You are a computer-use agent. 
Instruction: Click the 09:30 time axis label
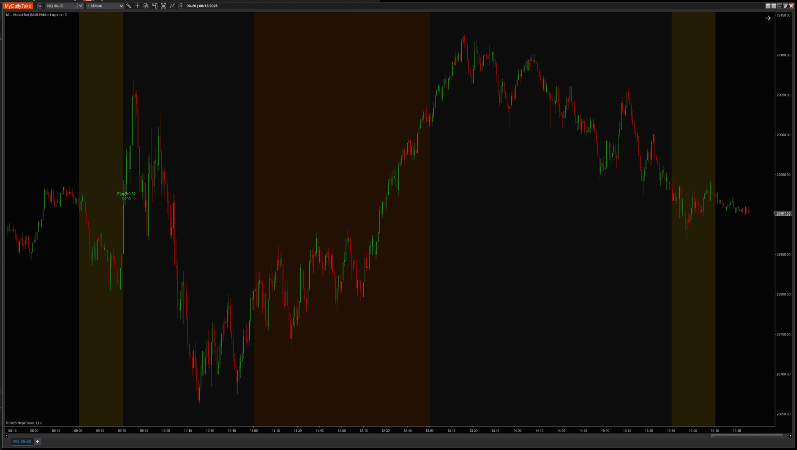pos(122,431)
